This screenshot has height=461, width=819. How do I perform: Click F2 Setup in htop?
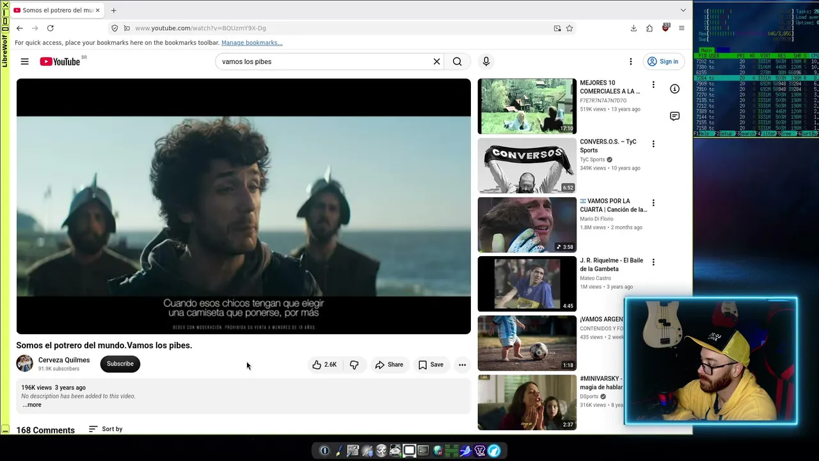click(x=724, y=134)
